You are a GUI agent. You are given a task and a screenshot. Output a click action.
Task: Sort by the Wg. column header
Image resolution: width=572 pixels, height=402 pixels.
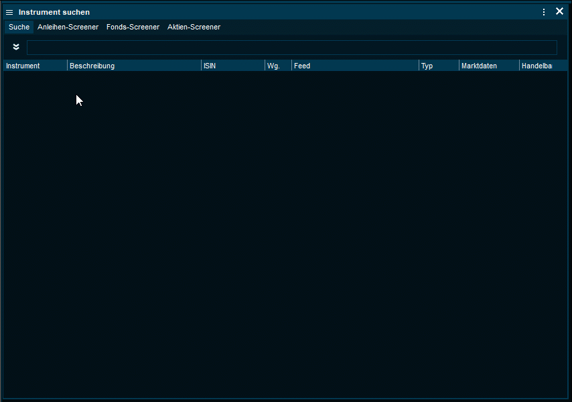click(273, 66)
